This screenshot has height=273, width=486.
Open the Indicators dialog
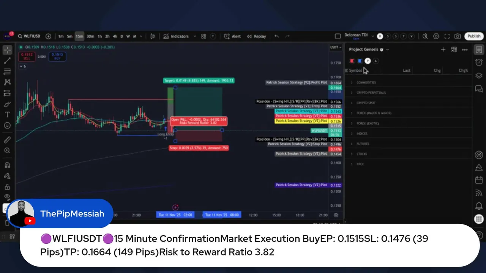click(x=176, y=36)
